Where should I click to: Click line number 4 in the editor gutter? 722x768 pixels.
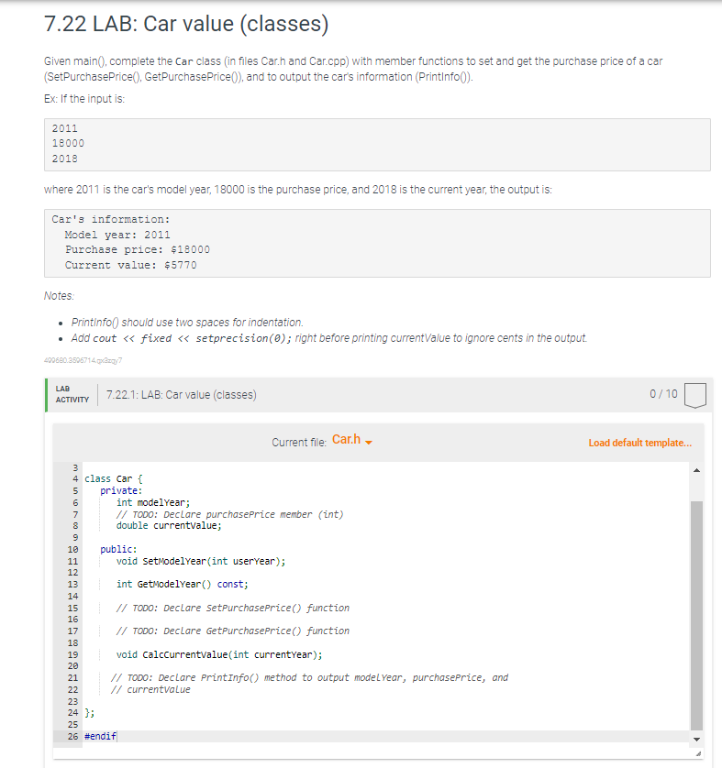tap(74, 478)
